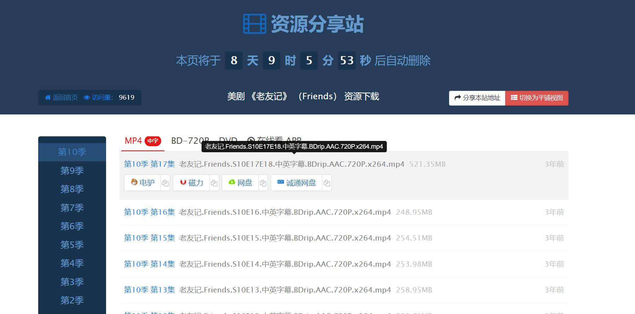Viewport: 635px width, 314px height.
Task: Copy the 电驴 (eMule) download link
Action: (165, 183)
